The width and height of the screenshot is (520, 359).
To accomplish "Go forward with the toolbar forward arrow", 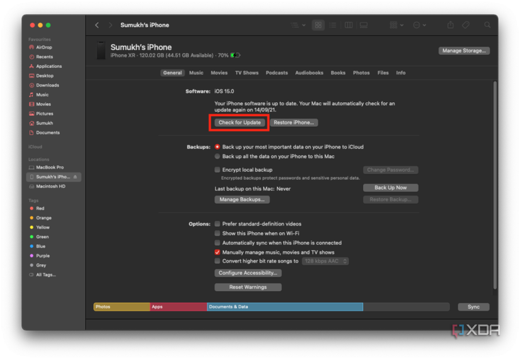I will point(110,25).
